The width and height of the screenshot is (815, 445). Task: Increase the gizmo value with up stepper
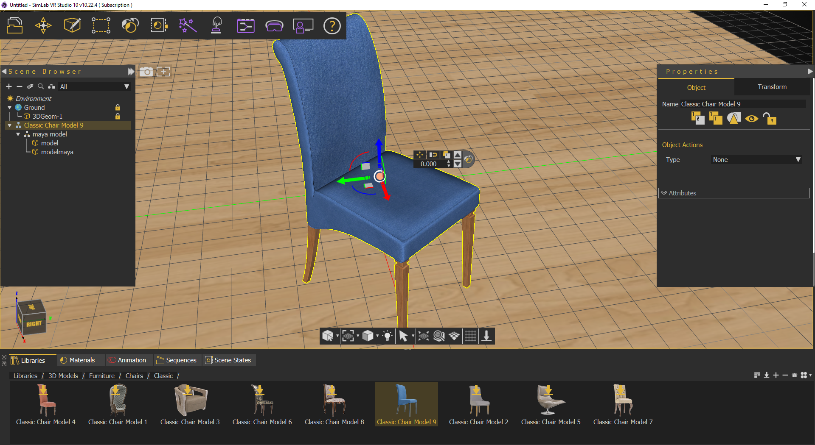point(449,162)
